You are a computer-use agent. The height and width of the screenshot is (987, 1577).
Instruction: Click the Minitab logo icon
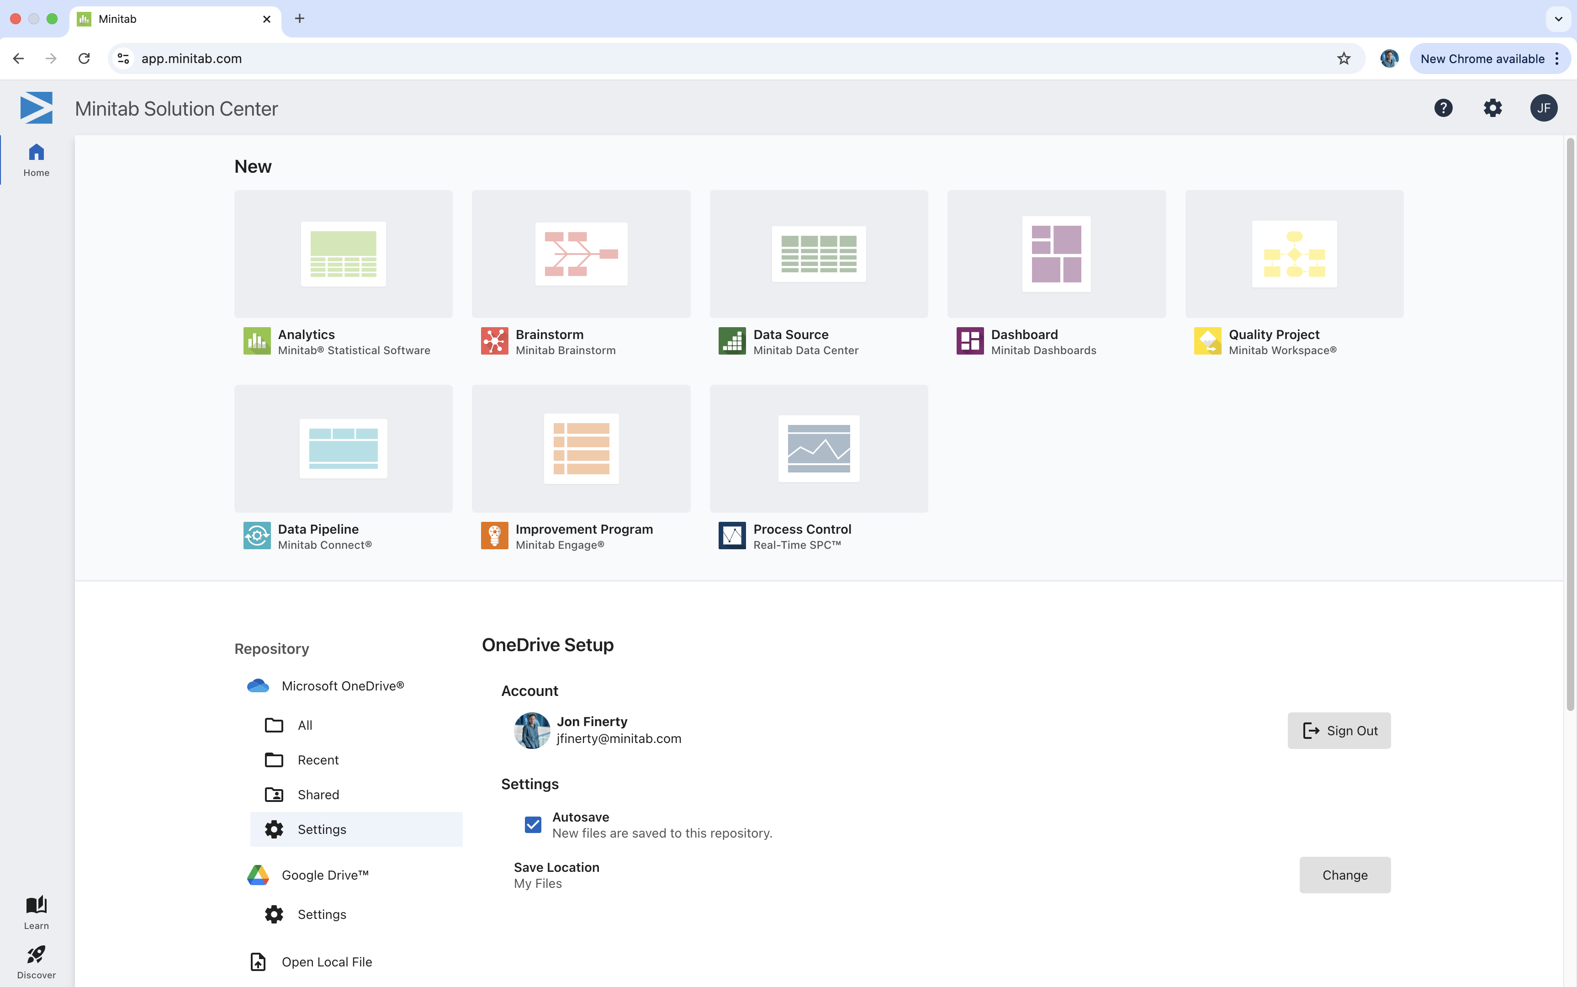(36, 108)
